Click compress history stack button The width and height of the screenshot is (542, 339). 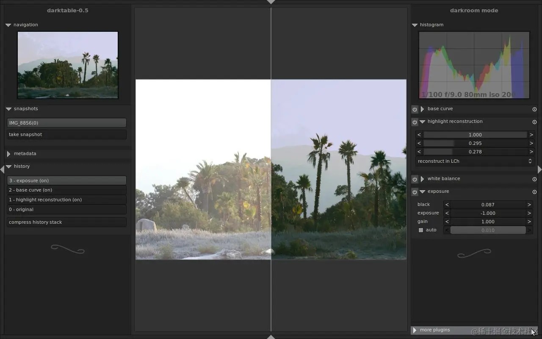(x=66, y=222)
